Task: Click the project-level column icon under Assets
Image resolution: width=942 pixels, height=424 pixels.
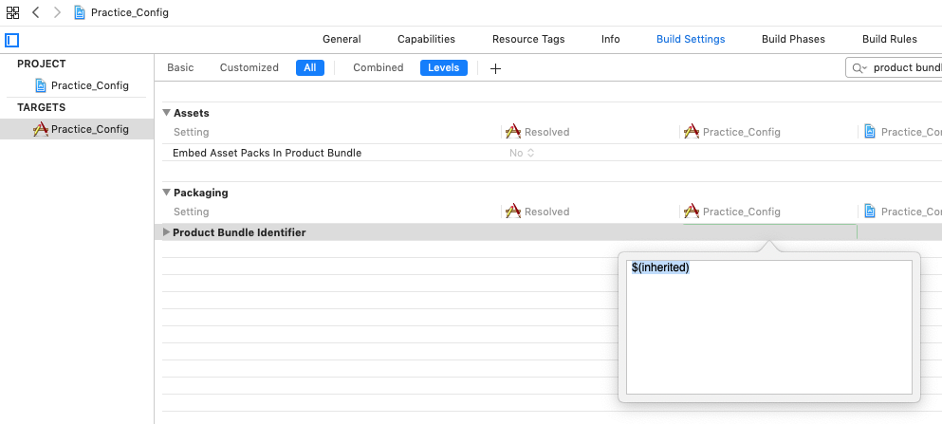Action: (x=869, y=132)
